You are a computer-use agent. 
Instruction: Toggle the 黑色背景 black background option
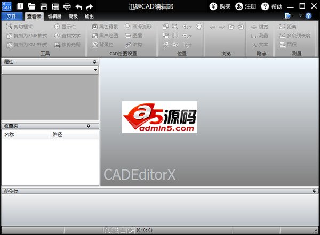(105, 26)
